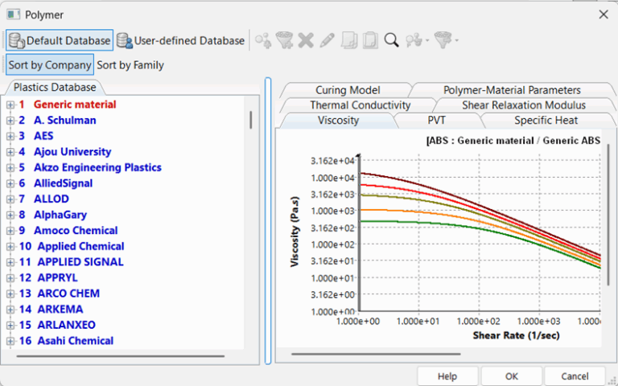
Task: Expand the ARKEMA node
Action: (10, 310)
